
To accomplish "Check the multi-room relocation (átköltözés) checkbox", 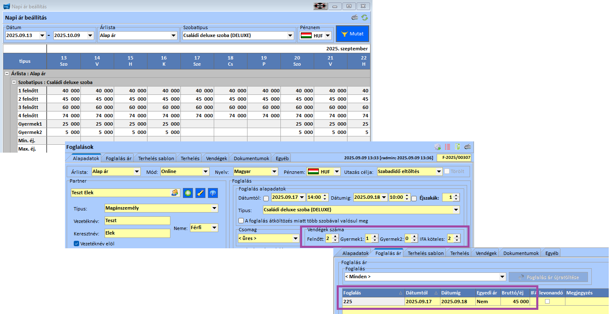I will pyautogui.click(x=241, y=221).
